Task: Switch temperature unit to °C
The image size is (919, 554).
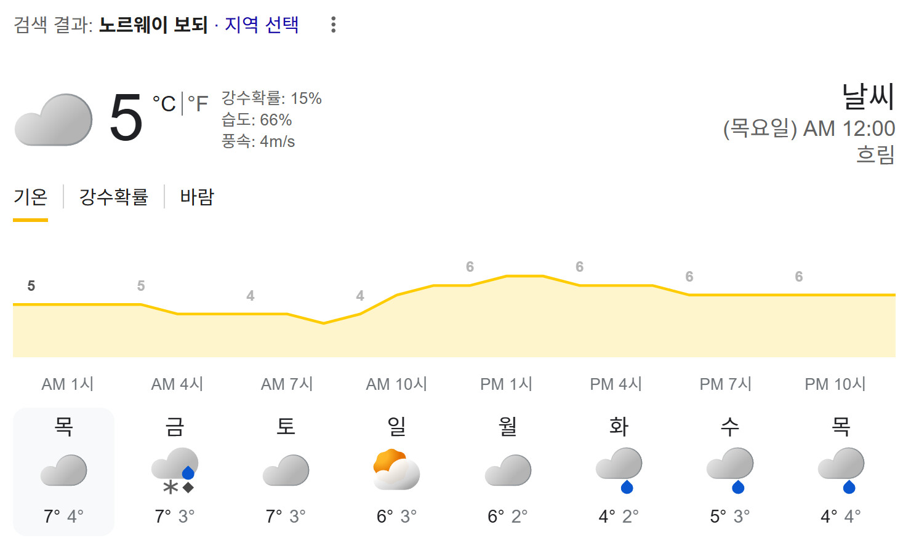Action: coord(164,103)
